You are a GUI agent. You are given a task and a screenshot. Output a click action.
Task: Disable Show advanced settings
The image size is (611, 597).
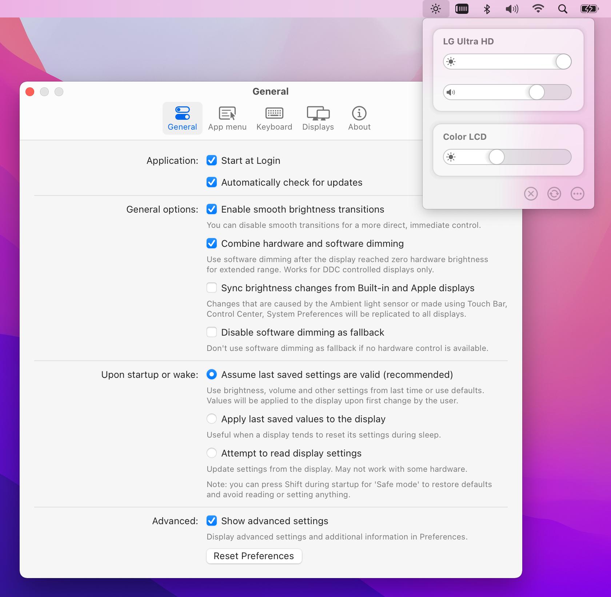[212, 521]
